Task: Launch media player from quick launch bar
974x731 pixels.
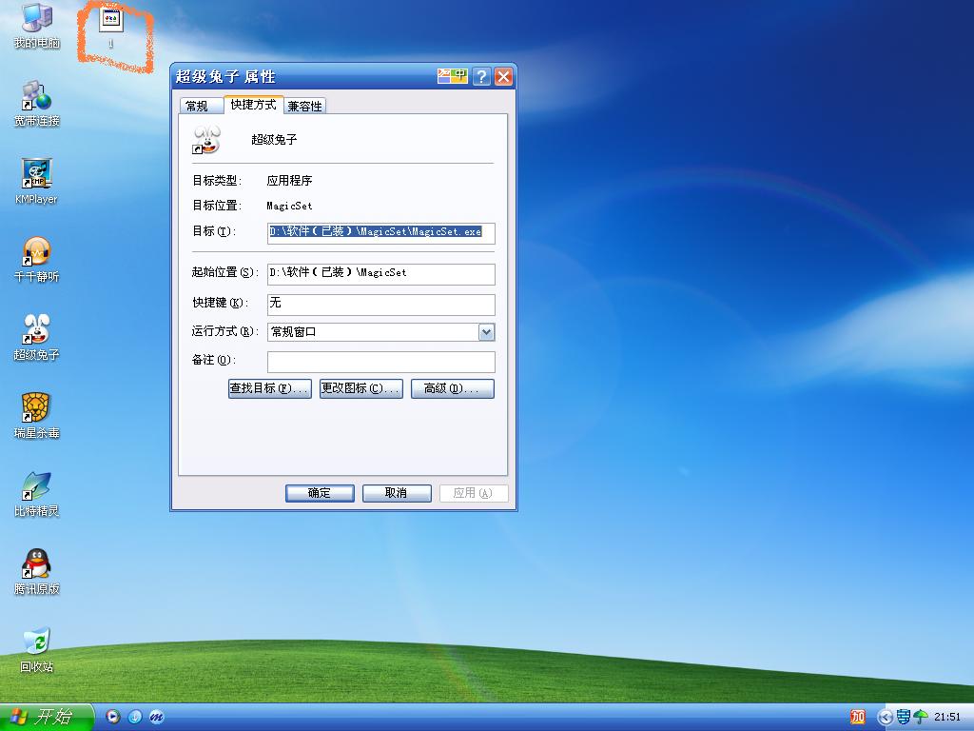Action: [x=112, y=717]
